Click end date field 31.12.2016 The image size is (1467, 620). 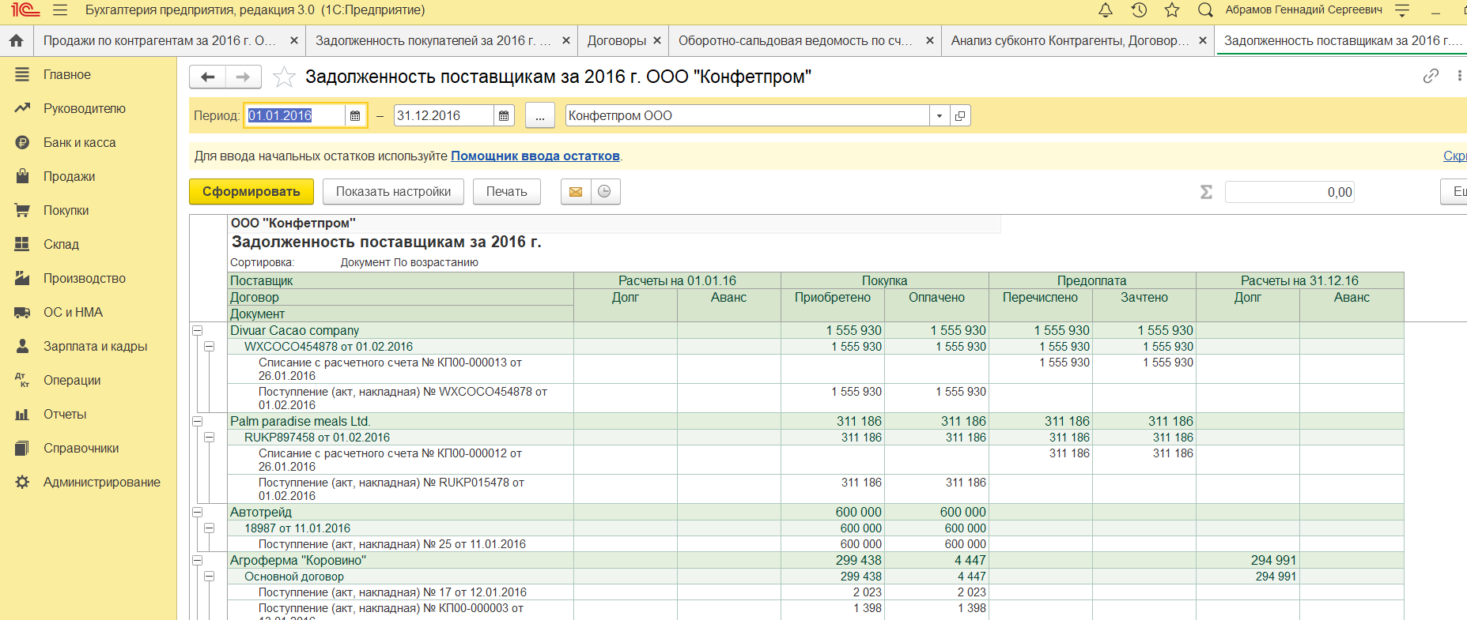[x=443, y=116]
